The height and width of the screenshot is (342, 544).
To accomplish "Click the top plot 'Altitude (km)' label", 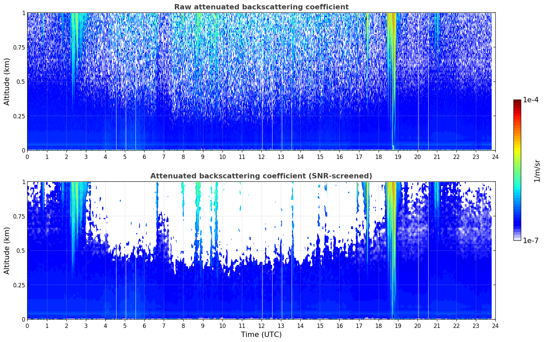I will (x=7, y=81).
